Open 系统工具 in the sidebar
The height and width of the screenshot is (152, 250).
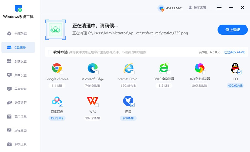point(18,144)
